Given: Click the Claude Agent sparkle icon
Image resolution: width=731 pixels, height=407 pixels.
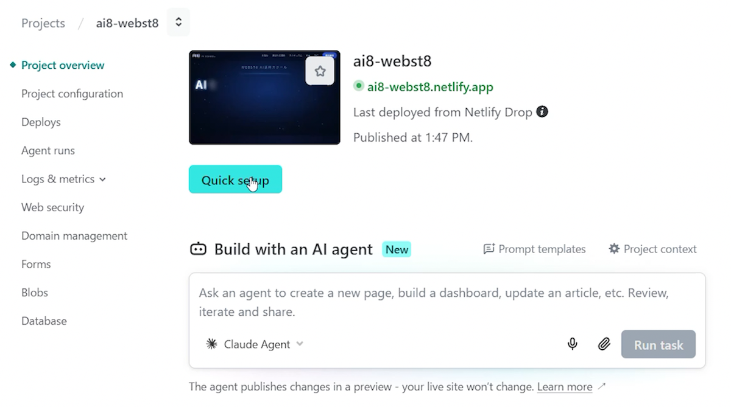Looking at the screenshot, I should pyautogui.click(x=211, y=344).
